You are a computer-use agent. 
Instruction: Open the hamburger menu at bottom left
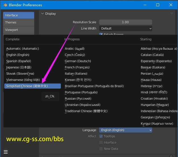(x=6, y=152)
